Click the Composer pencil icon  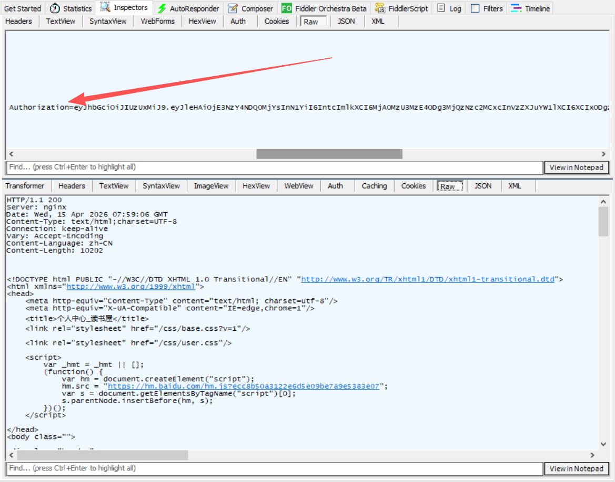233,8
